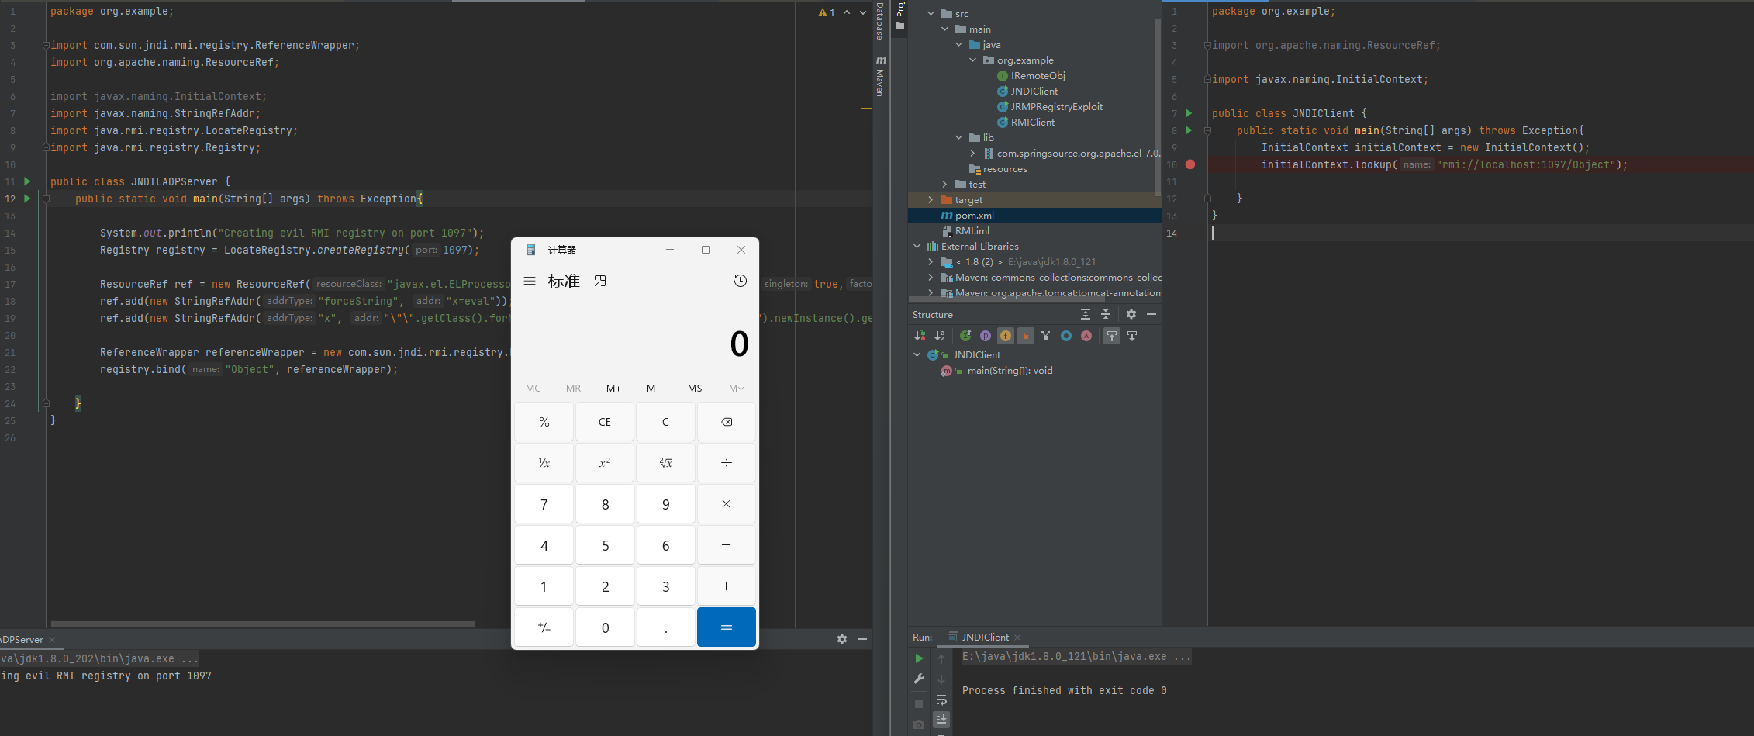Open left Run panel settings gear
The image size is (1754, 736).
tap(842, 639)
